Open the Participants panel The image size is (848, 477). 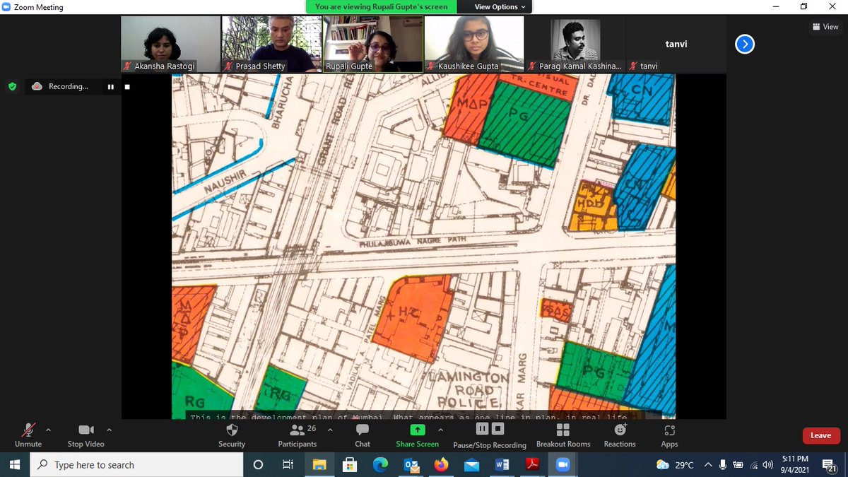point(298,435)
